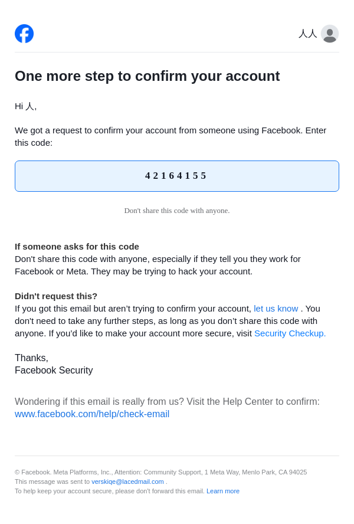
Task: Visit the Security Checkup link
Action: point(290,333)
